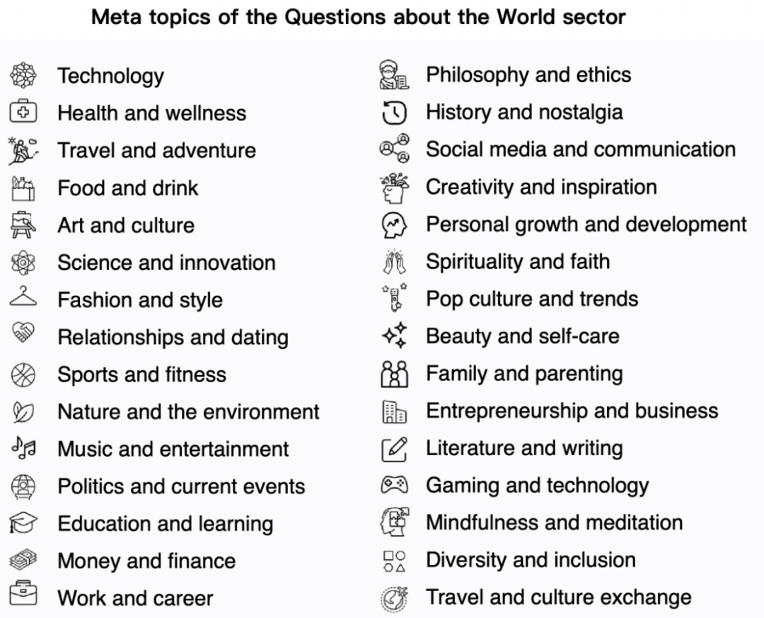Image resolution: width=764 pixels, height=618 pixels.
Task: Click the shapes icon beside Diversity and inclusion
Action: (x=394, y=561)
